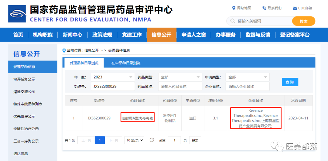Screen dimensions: 328x161
Task: Click 信息公开 in the breadcrumb
Action: click(x=91, y=50)
